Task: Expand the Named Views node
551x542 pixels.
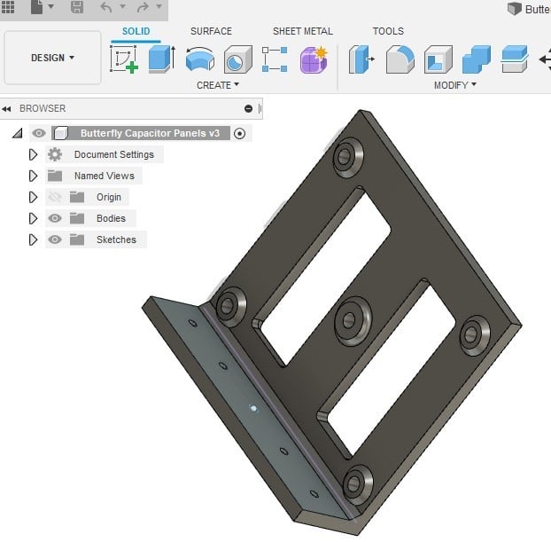Action: pyautogui.click(x=33, y=176)
